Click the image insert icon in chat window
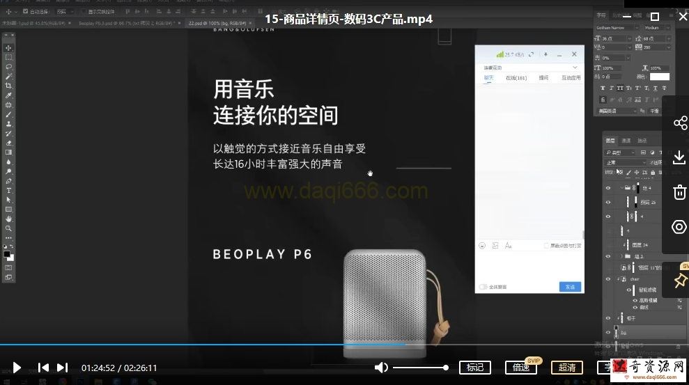This screenshot has height=385, width=689. [495, 245]
